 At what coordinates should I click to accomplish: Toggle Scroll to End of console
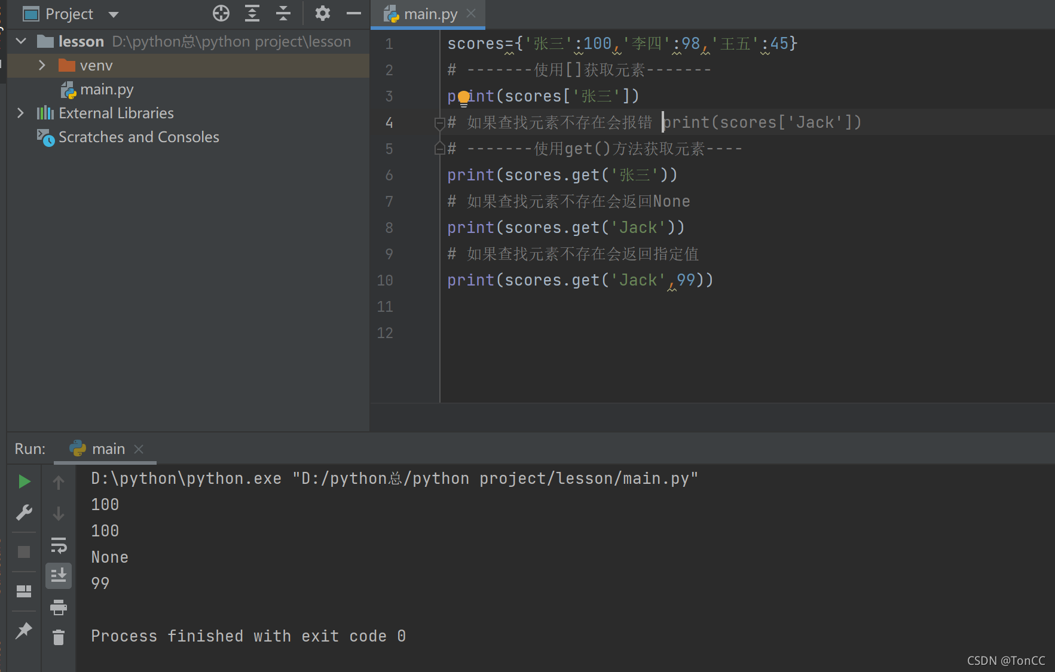[59, 576]
